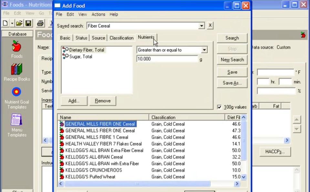The width and height of the screenshot is (310, 192).
Task: Open the Foods database icon
Action: (16, 46)
